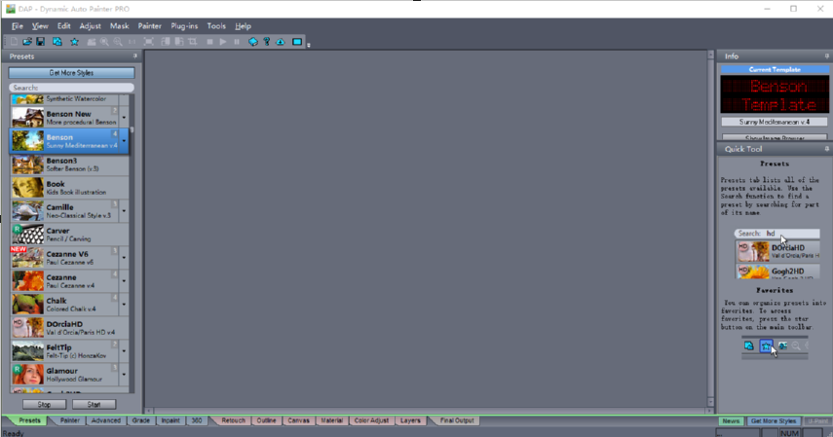Click Get More Styles button above search
The image size is (833, 437).
71,73
